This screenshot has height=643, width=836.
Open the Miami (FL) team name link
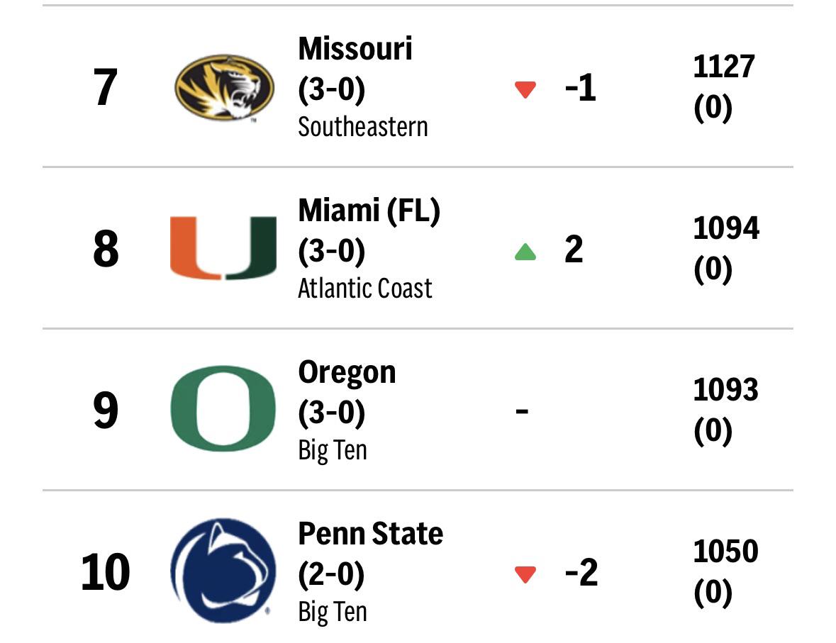369,211
